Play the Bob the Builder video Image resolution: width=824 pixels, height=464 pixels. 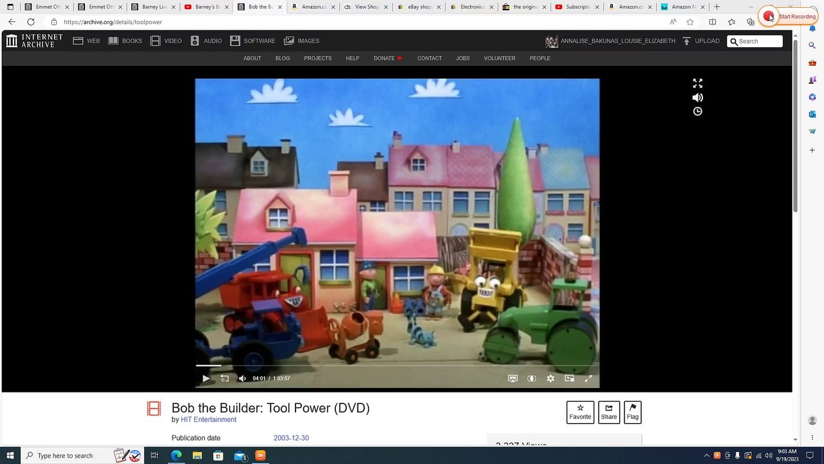coord(205,378)
